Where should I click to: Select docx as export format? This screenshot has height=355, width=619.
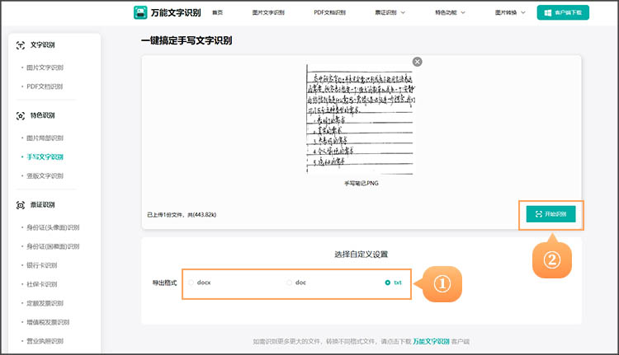point(191,283)
